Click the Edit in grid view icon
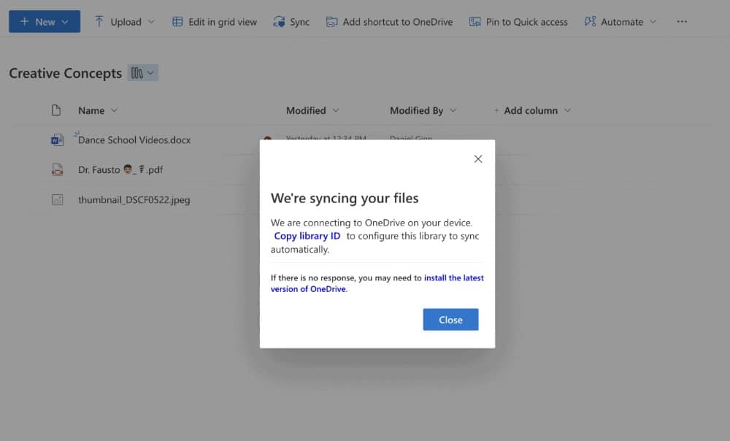The width and height of the screenshot is (730, 441). coord(177,22)
